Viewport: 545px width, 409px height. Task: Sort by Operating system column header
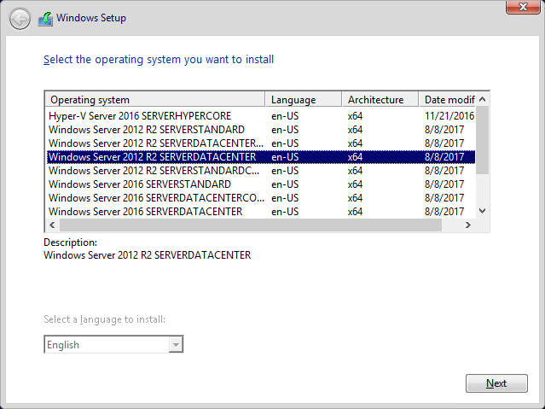click(x=155, y=100)
